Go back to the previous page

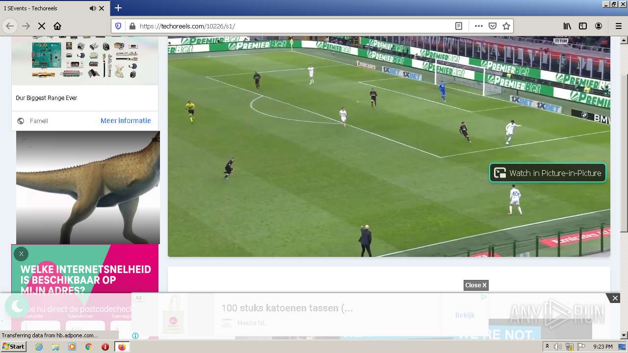(10, 26)
